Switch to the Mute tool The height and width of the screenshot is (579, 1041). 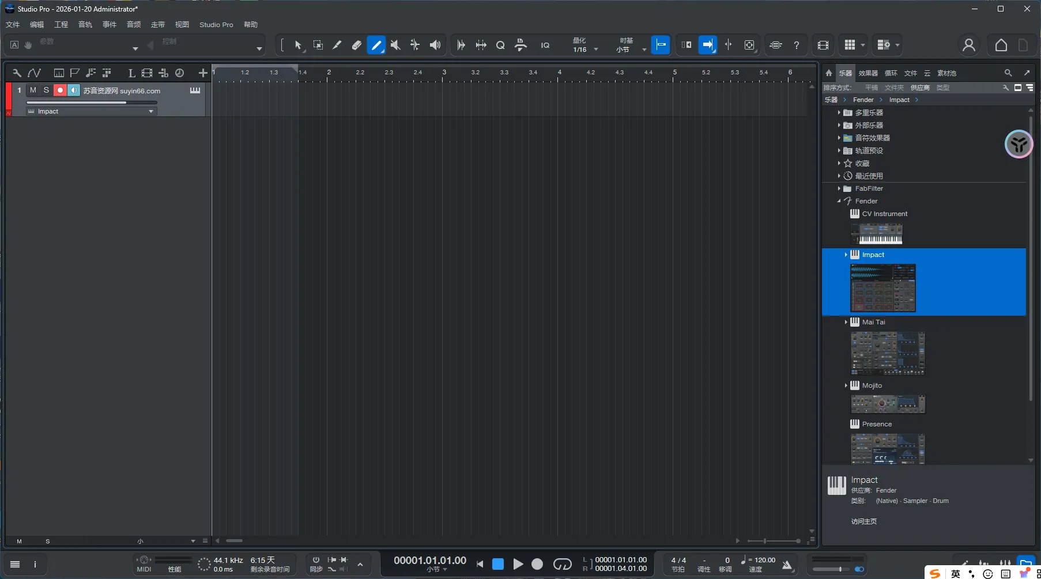click(395, 45)
